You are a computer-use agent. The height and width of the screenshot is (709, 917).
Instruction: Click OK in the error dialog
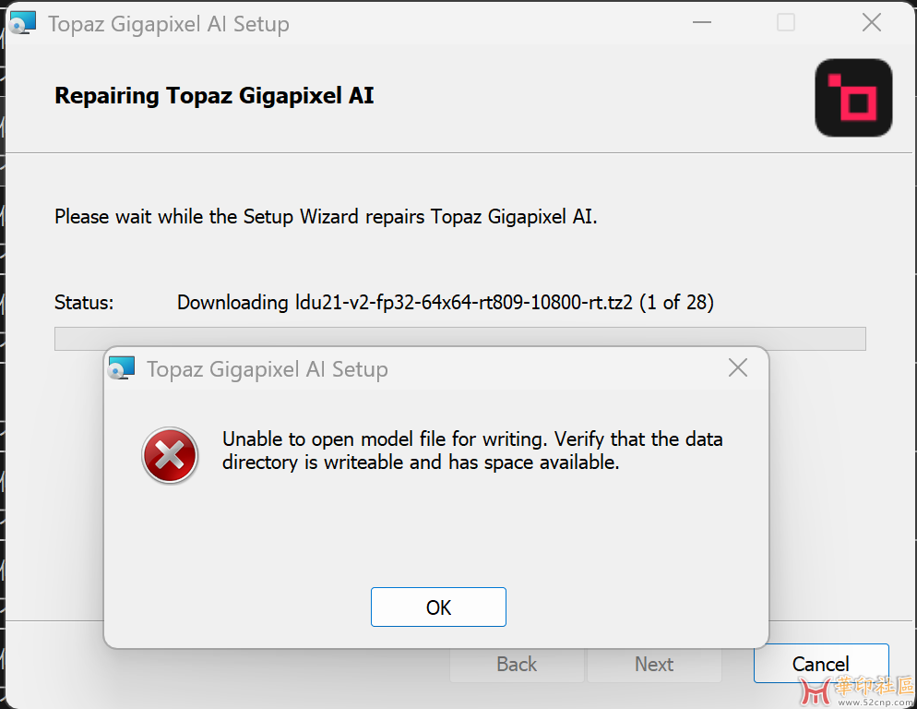coord(438,607)
